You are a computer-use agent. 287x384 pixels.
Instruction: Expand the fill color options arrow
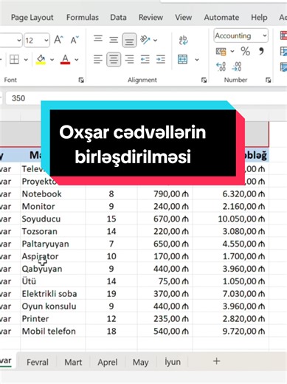(x=52, y=59)
